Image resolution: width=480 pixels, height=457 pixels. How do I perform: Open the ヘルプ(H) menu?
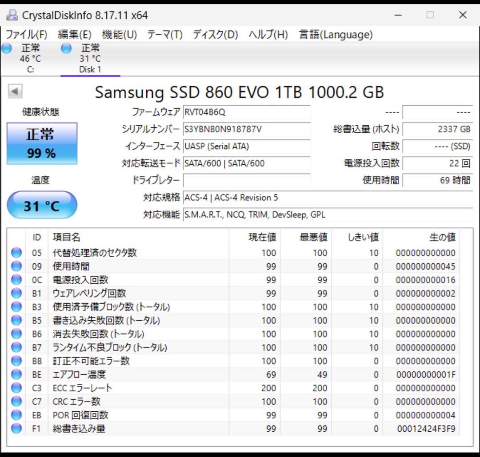[x=268, y=34]
